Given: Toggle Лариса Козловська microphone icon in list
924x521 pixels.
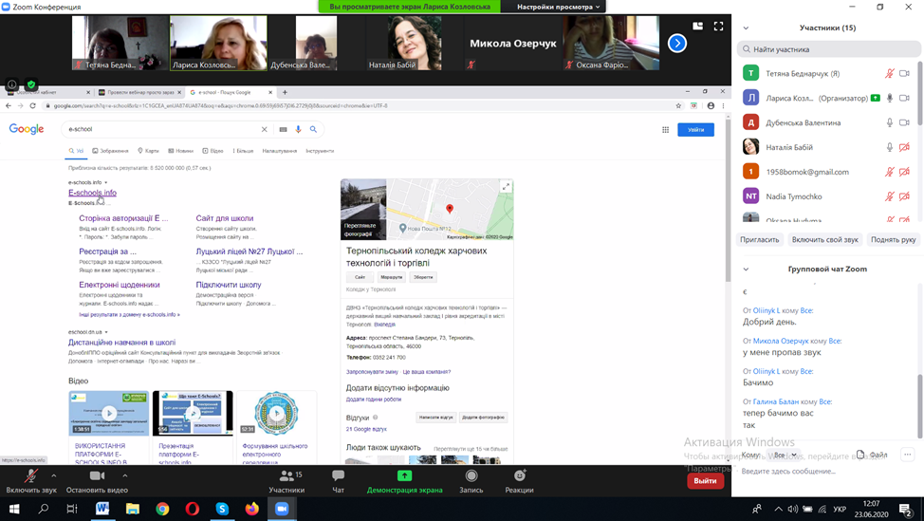Looking at the screenshot, I should (x=890, y=98).
